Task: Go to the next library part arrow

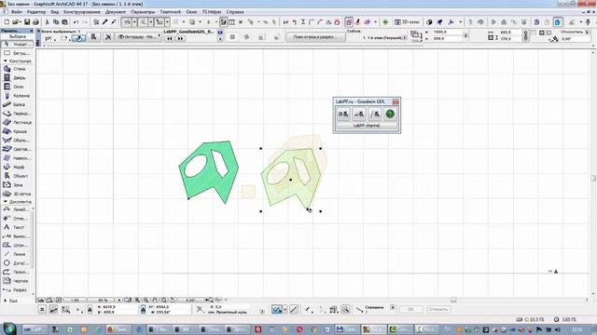Action: pos(180,38)
